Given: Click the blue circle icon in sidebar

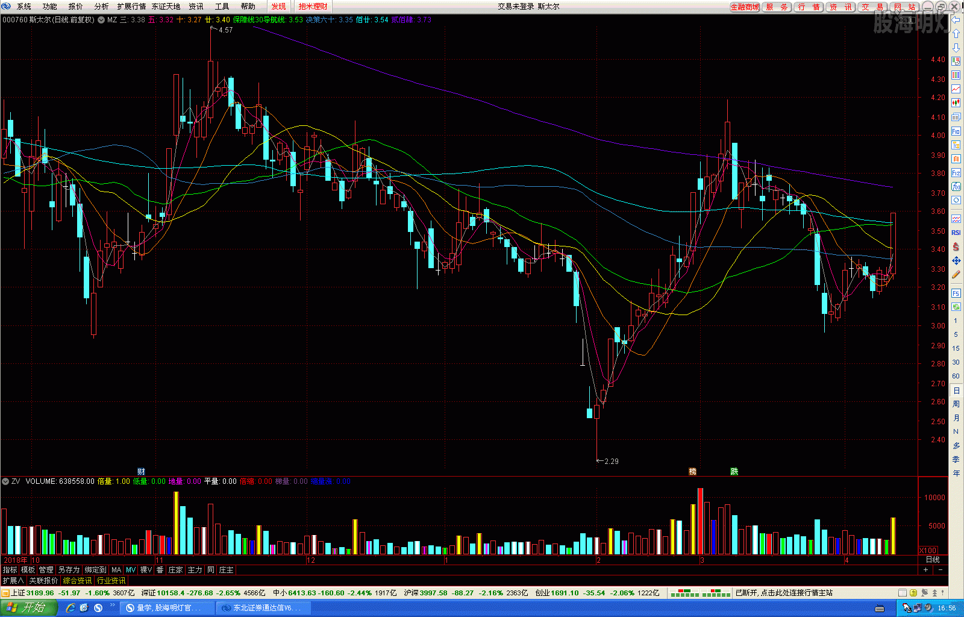Looking at the screenshot, I should (956, 200).
